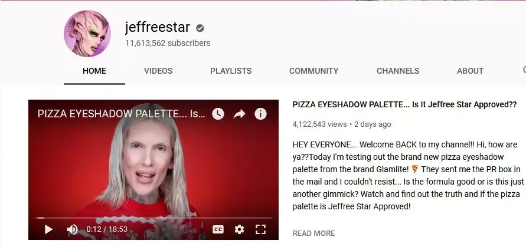Click the Share arrow icon on video
The width and height of the screenshot is (526, 250).
[239, 114]
